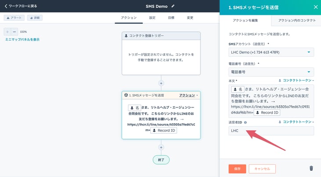This screenshot has height=177, width=321.
Task: Open the アラート alerts button
Action: tap(14, 18)
